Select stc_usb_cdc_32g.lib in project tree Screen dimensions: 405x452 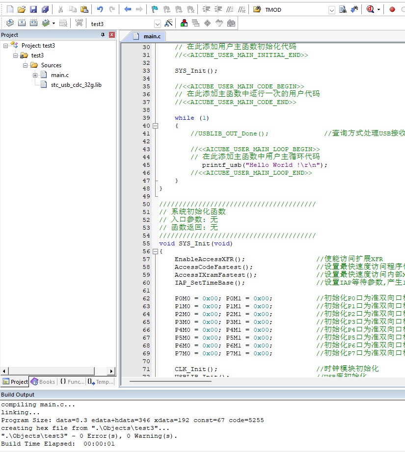tap(76, 84)
